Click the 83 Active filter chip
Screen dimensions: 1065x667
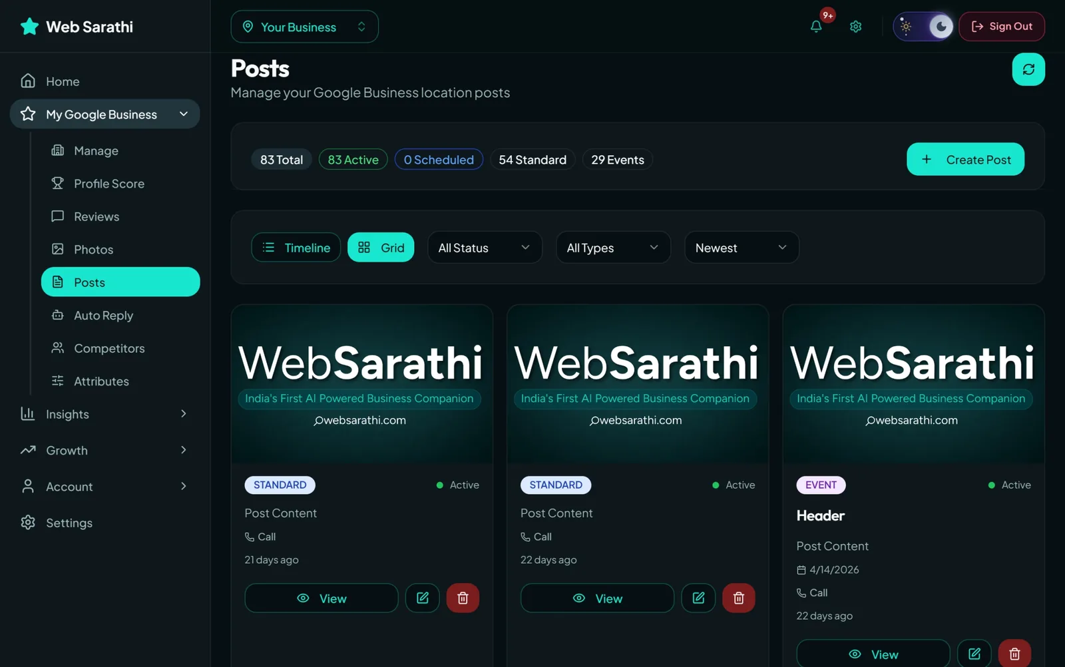pyautogui.click(x=353, y=160)
